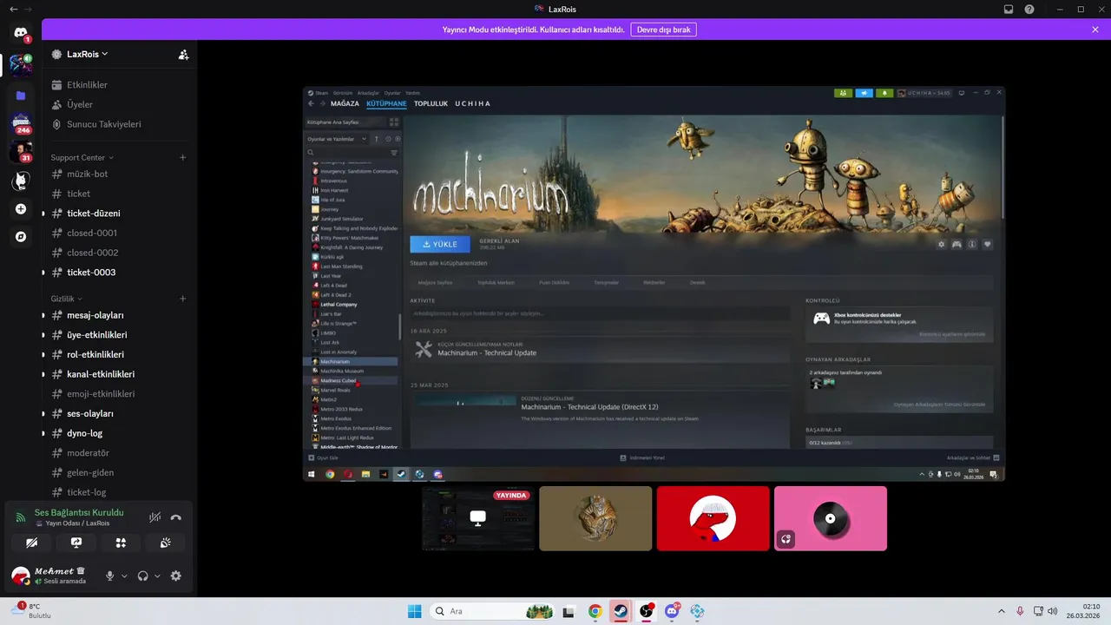Open Discord direct messages home icon
Viewport: 1111px width, 625px height.
click(21, 33)
